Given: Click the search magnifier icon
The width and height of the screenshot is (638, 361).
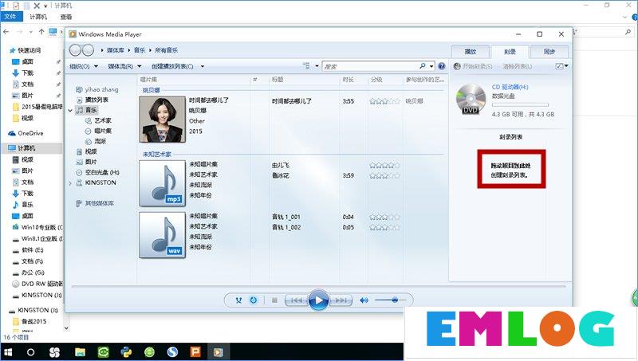Looking at the screenshot, I should 423,66.
